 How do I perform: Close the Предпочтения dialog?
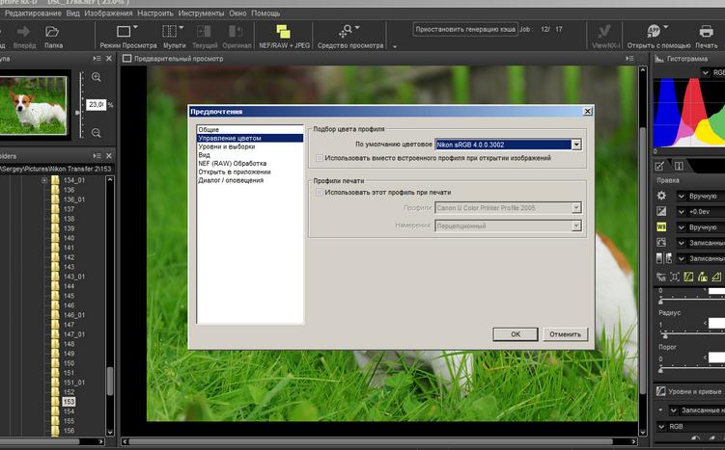pyautogui.click(x=587, y=111)
